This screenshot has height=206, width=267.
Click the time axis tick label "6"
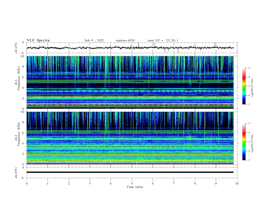[153, 183]
